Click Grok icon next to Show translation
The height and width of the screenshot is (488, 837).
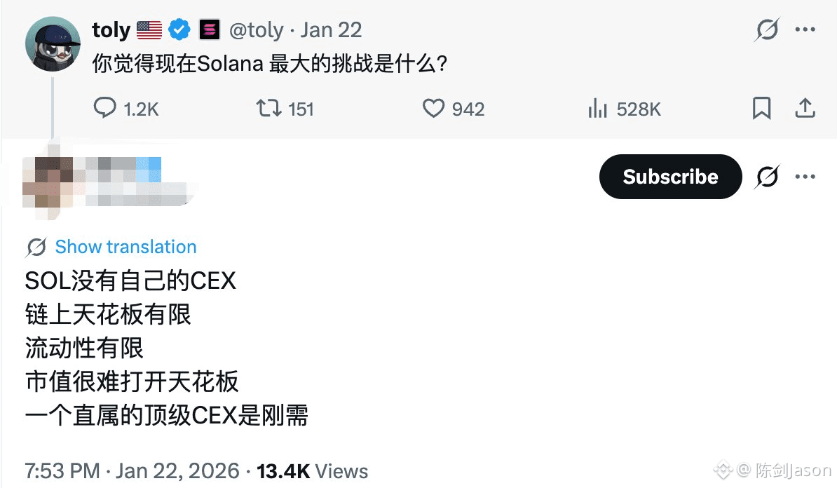[x=36, y=248]
